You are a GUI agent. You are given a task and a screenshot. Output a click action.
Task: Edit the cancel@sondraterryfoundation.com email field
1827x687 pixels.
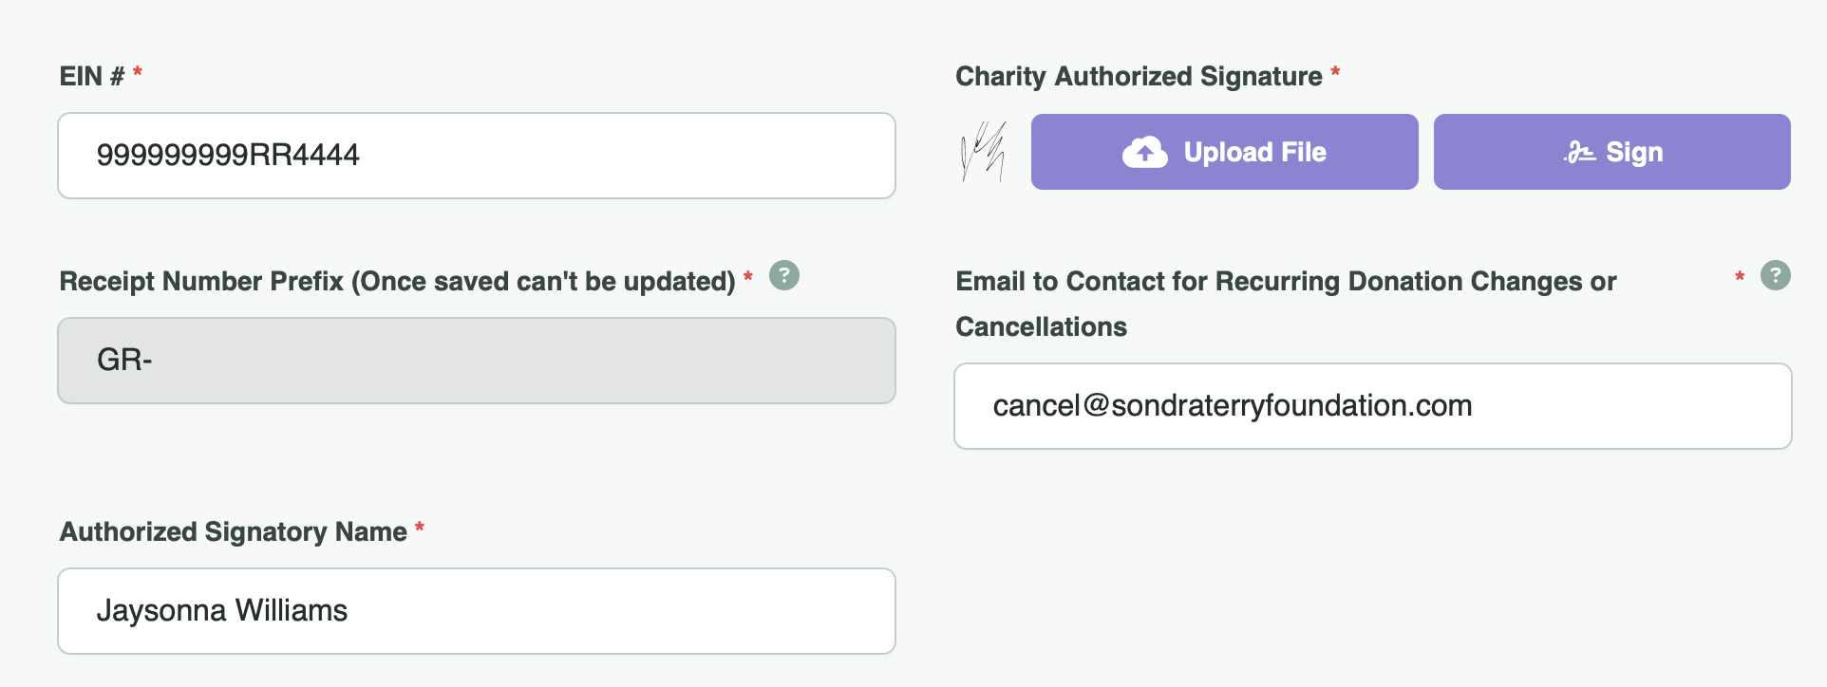pyautogui.click(x=1372, y=406)
